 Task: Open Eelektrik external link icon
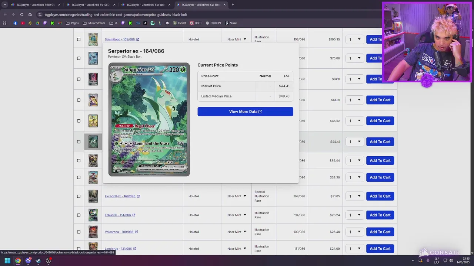coord(134,215)
